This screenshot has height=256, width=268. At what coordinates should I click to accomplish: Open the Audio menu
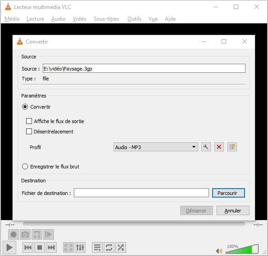point(59,19)
